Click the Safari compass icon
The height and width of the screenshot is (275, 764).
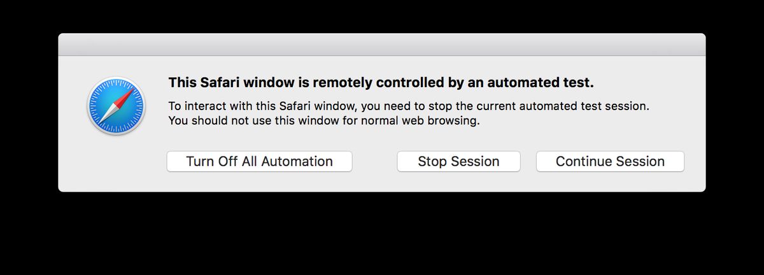pos(116,106)
